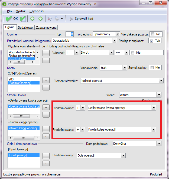
Task: Click the conditions list horizontal scrollbar thumb
Action: click(x=19, y=62)
